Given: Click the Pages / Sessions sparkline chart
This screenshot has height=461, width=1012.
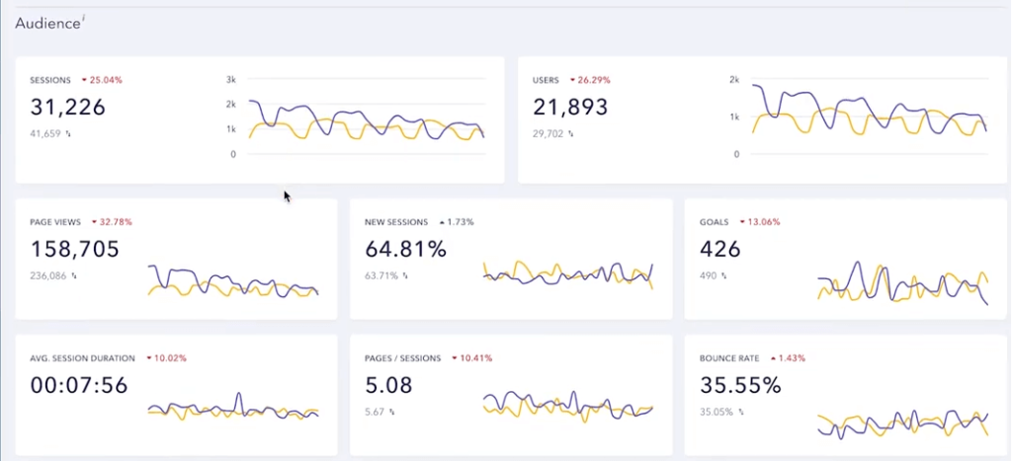Looking at the screenshot, I should [x=568, y=406].
